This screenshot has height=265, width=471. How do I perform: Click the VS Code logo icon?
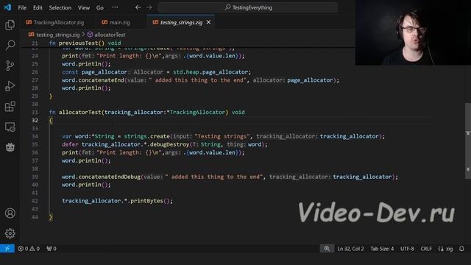pos(7,7)
